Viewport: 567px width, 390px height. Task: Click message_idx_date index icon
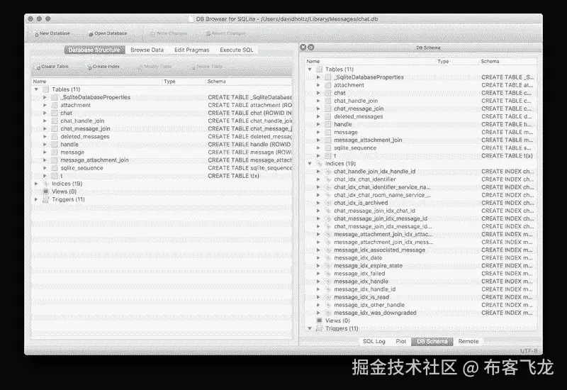click(328, 258)
